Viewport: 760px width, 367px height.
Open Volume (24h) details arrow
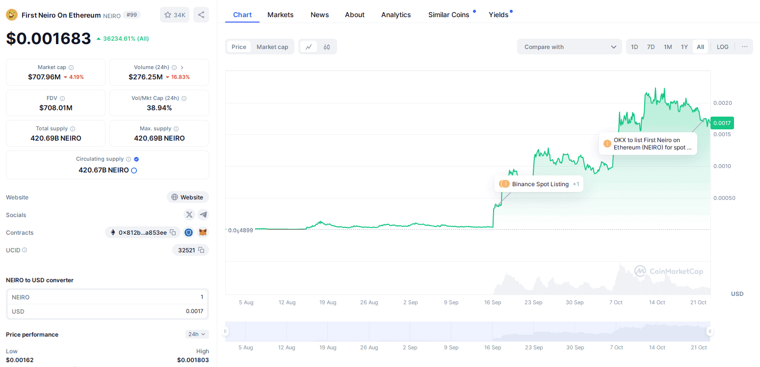(x=182, y=68)
